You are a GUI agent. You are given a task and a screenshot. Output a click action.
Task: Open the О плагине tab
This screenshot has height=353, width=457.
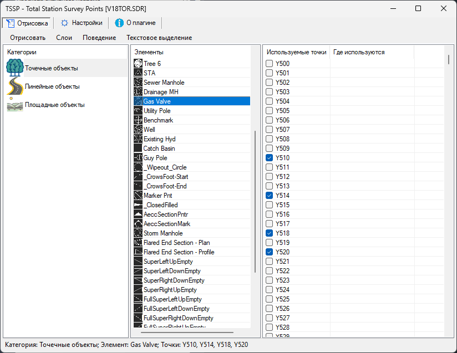135,23
